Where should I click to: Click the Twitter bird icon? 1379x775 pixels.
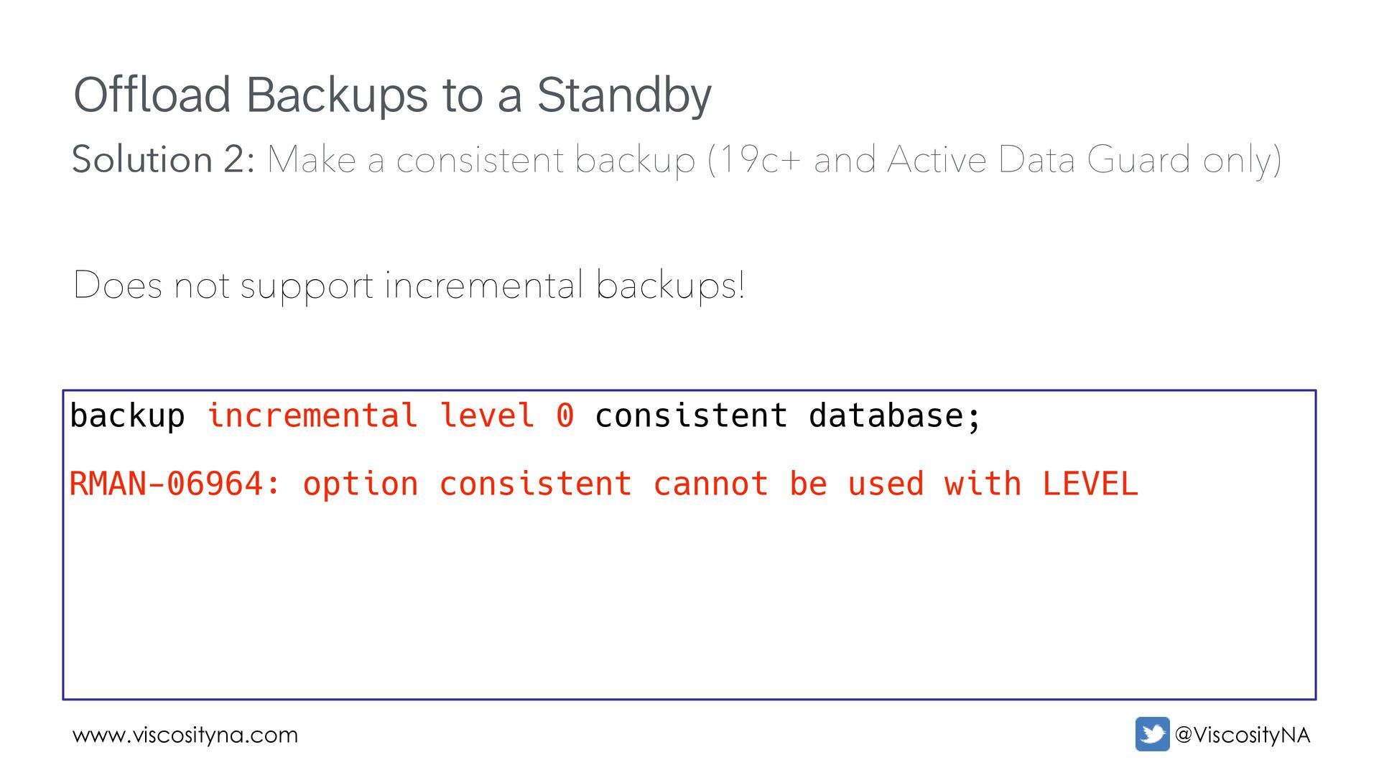click(1152, 734)
